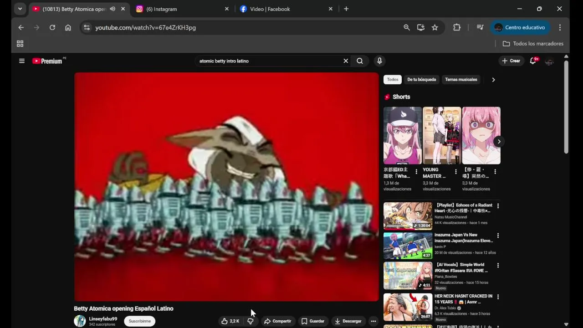Open options for Inazuma Japan video
Screen dimensions: 583x328
pyautogui.click(x=498, y=236)
